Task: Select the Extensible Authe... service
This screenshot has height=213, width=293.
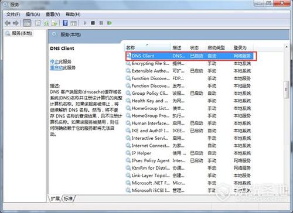Action: (189, 71)
